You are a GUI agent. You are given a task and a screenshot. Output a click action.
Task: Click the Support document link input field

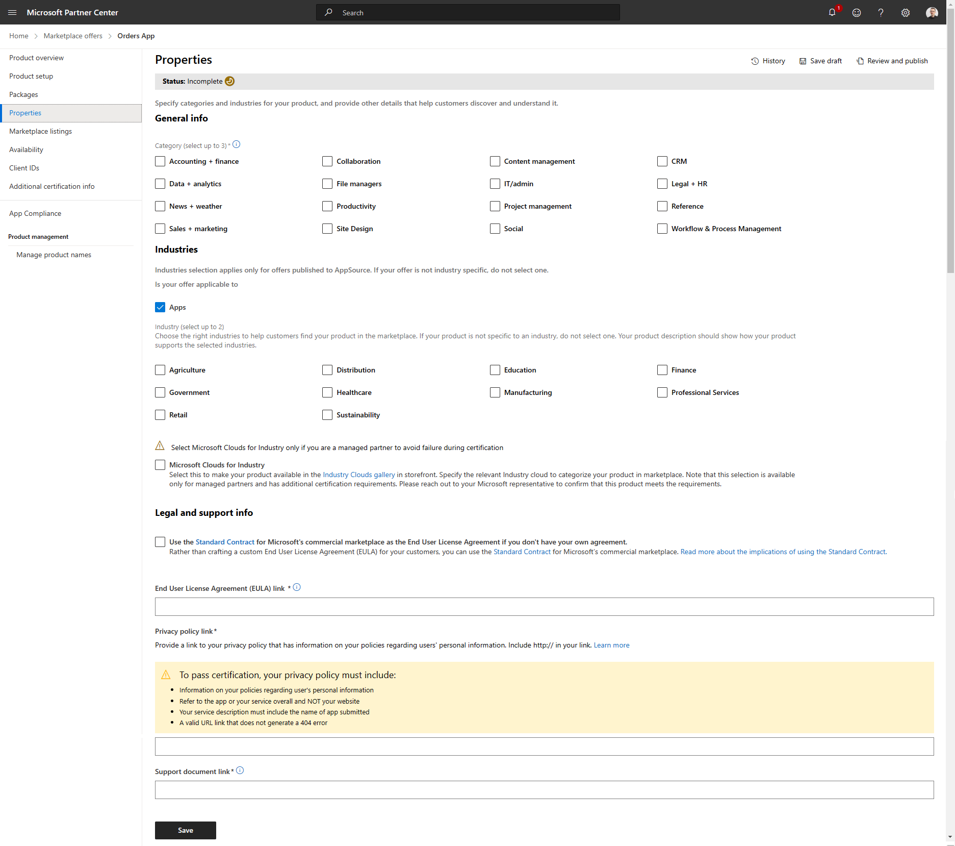[x=545, y=790]
